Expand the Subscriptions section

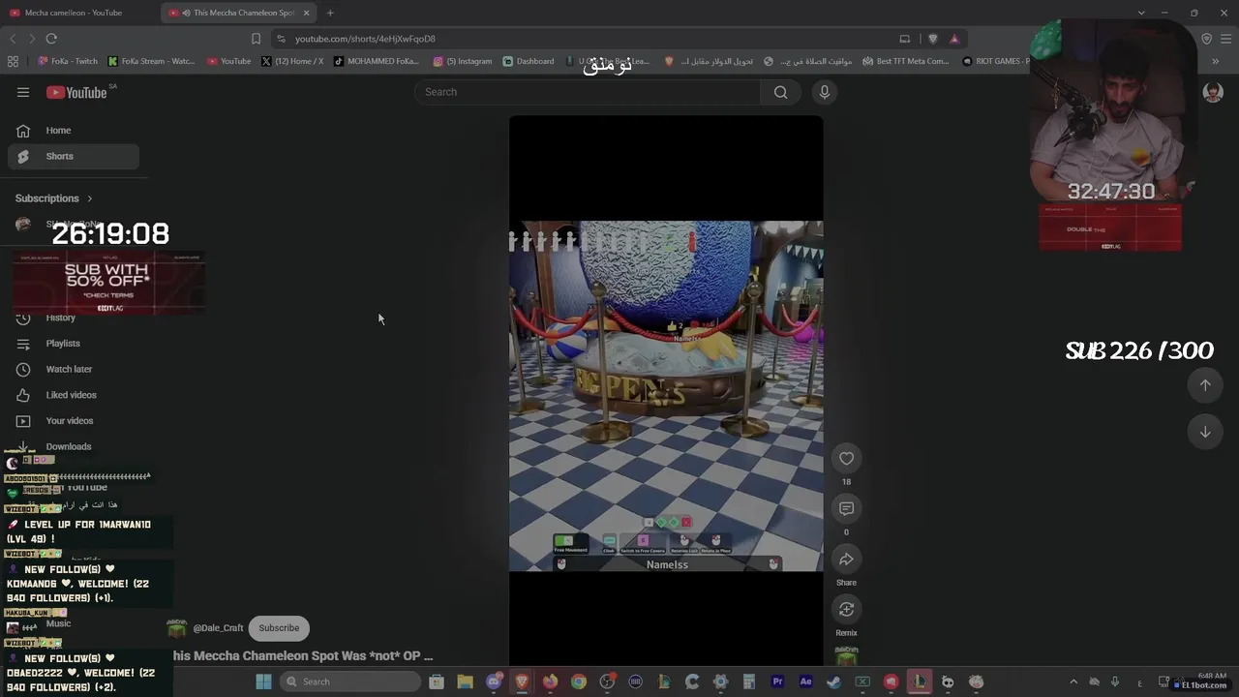point(54,198)
